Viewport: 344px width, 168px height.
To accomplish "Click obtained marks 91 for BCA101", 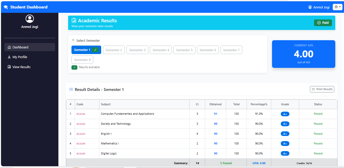I will tap(216, 114).
